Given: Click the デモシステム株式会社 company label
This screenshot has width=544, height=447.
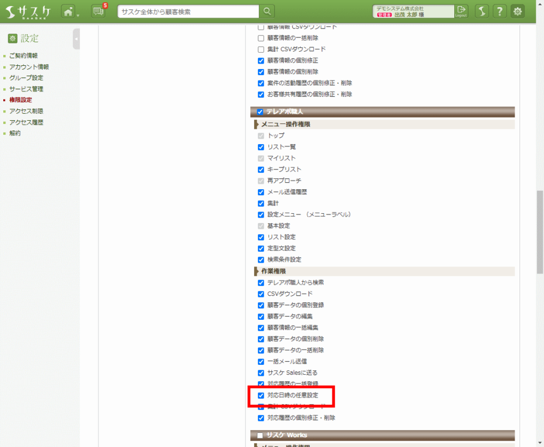Looking at the screenshot, I should coord(400,8).
